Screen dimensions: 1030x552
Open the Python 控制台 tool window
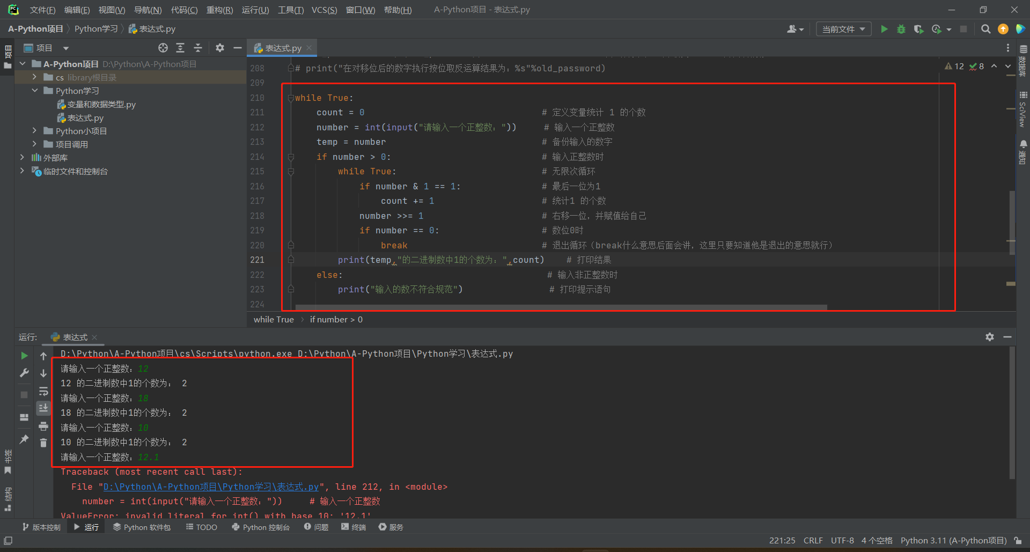261,527
